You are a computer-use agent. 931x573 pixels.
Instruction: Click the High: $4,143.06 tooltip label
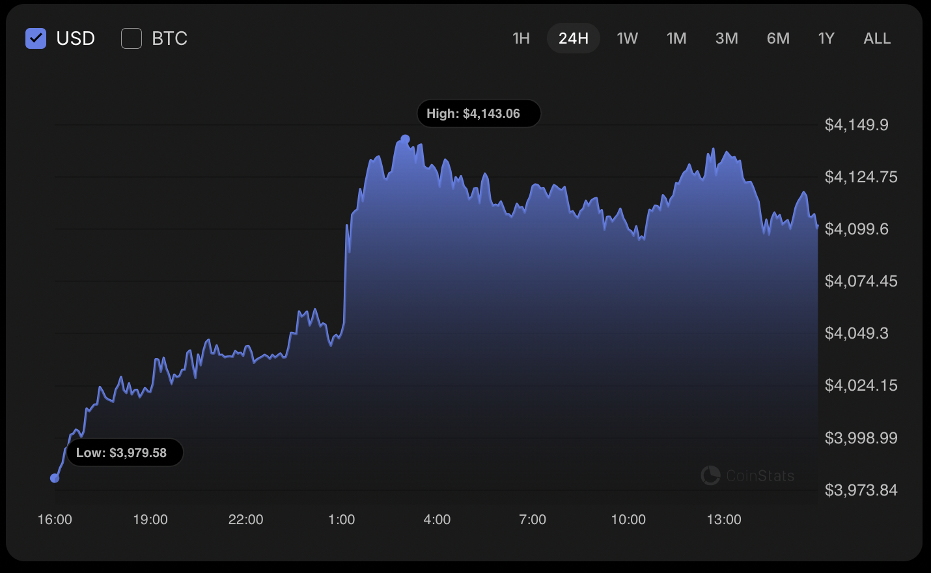tap(479, 113)
